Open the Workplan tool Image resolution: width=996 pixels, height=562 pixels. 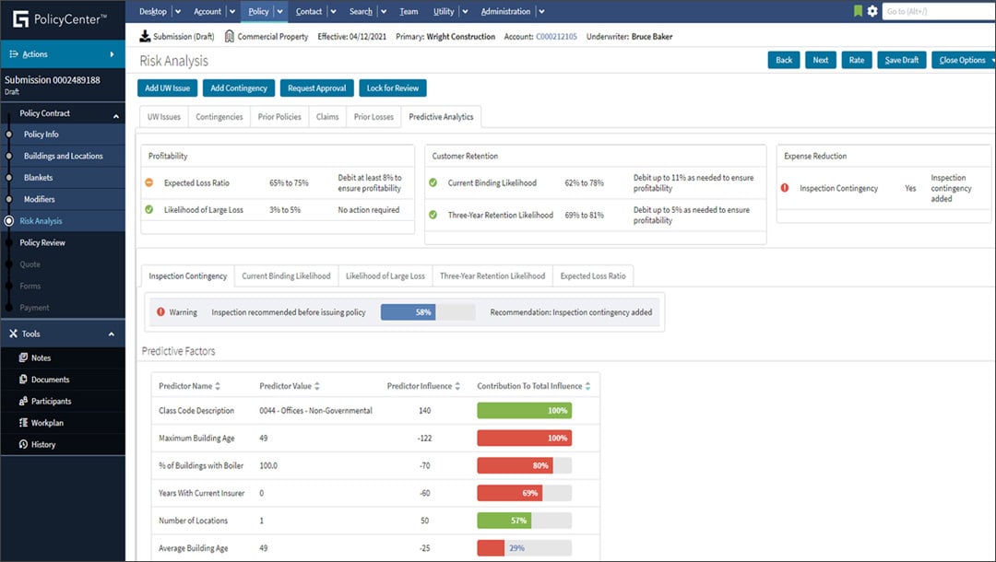coord(44,422)
